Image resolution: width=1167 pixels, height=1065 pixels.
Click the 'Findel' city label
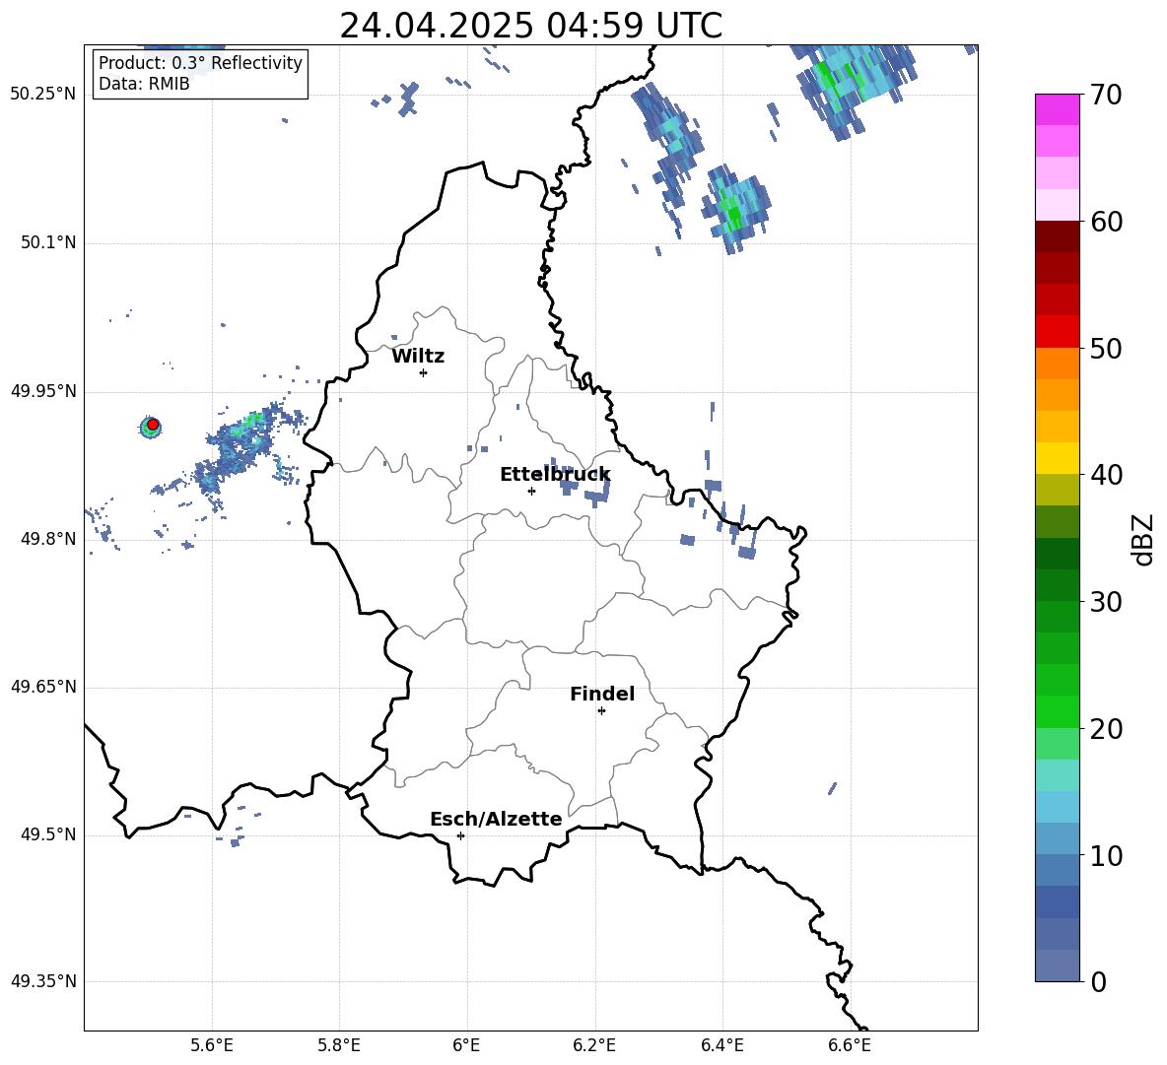click(602, 694)
